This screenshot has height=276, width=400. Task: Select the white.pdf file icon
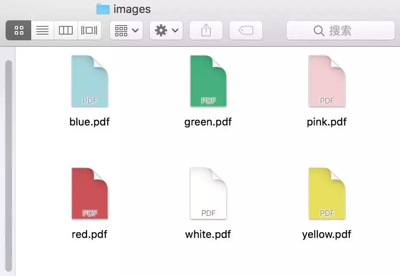tap(208, 193)
